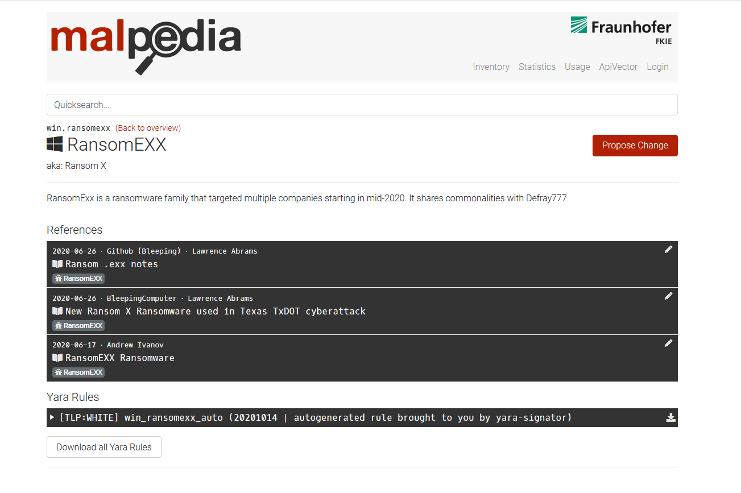Image resolution: width=741 pixels, height=493 pixels.
Task: Click the RansomEXX bug tag under Ransom .exx notes
Action: [78, 278]
